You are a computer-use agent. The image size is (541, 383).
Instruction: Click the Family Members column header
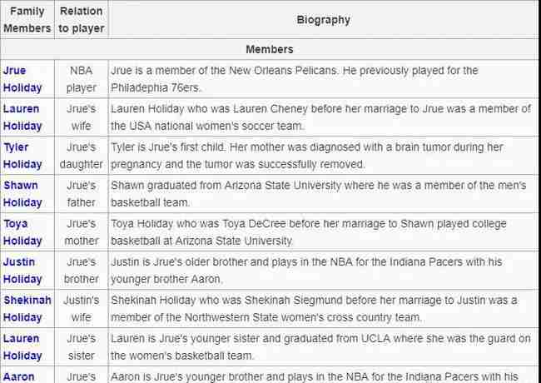coord(27,20)
